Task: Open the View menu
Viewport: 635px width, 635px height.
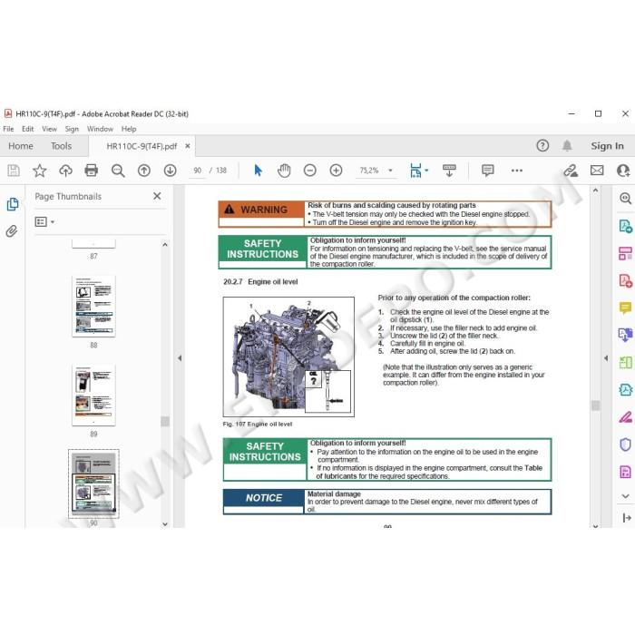Action: click(x=49, y=129)
